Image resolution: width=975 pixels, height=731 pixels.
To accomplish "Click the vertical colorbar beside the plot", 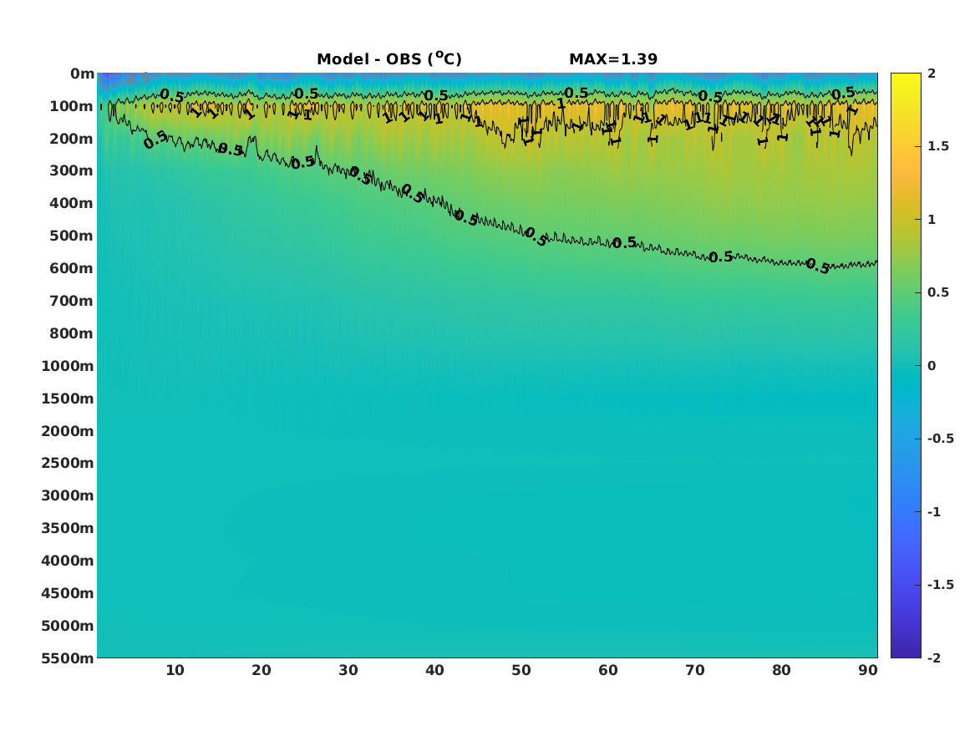I will point(906,366).
